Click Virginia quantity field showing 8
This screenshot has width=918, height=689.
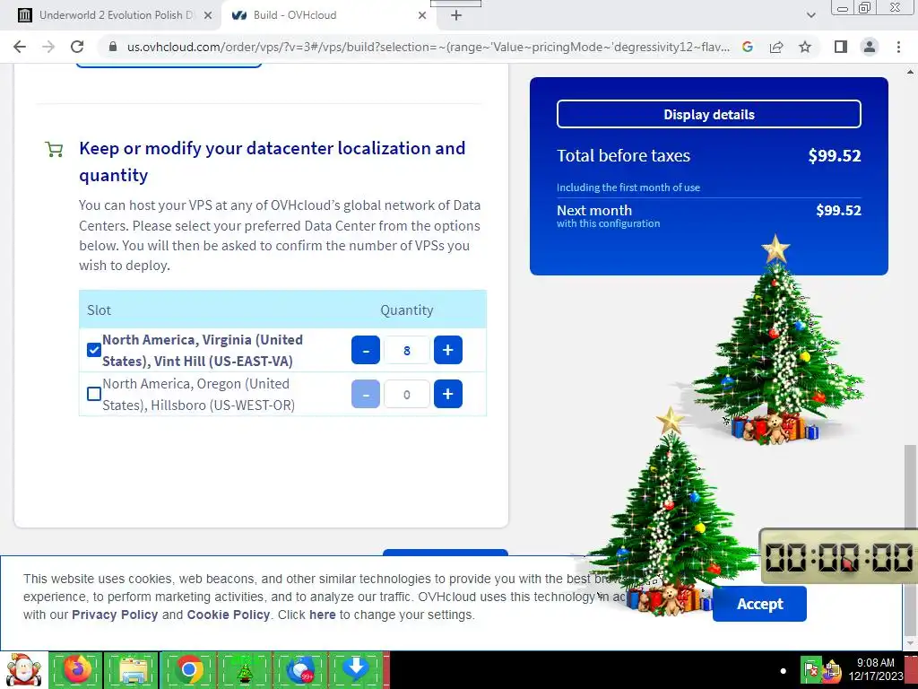click(407, 351)
